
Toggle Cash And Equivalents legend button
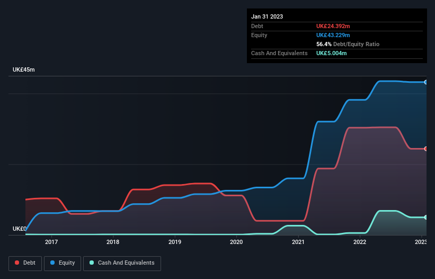(122, 263)
